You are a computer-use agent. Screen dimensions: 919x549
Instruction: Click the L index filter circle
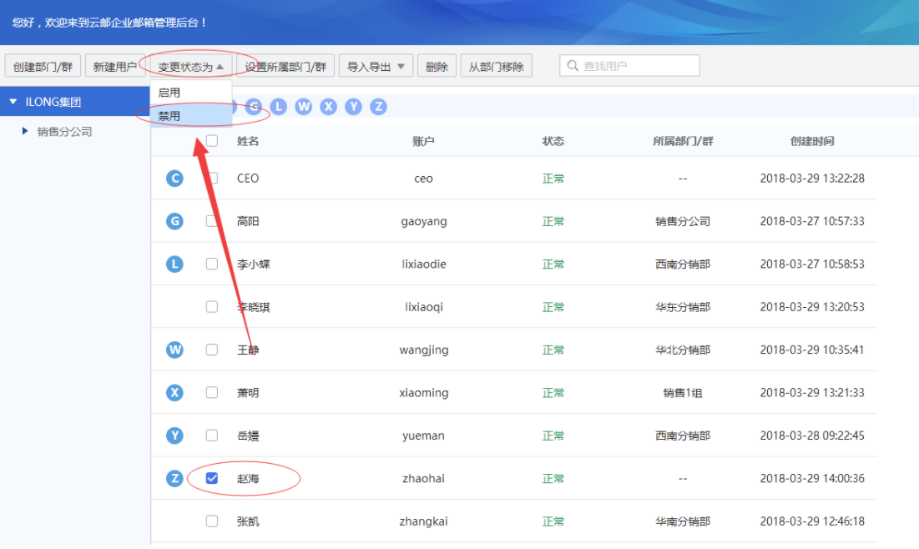(279, 107)
